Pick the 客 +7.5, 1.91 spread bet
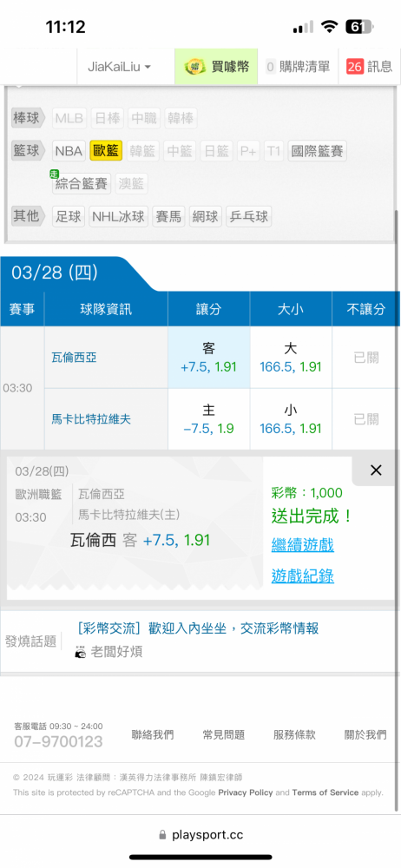This screenshot has width=401, height=868. [209, 358]
